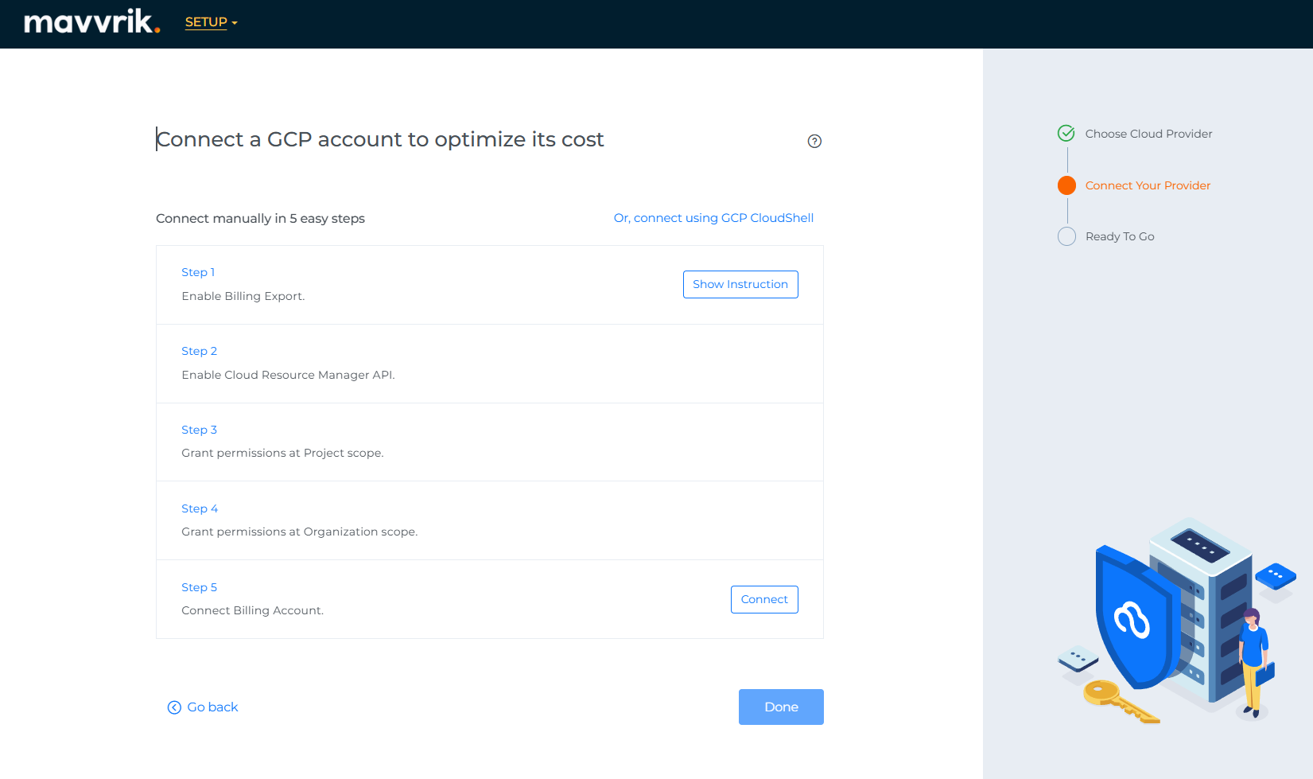1313x779 pixels.
Task: Click the Go back arrow icon
Action: 174,707
